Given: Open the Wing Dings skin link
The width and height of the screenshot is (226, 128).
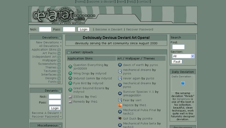Looking at the screenshot, I should coord(81,73).
